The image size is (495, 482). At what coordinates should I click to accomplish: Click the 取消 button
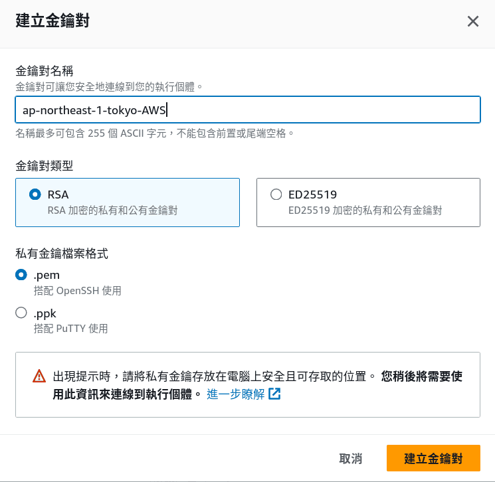[350, 458]
